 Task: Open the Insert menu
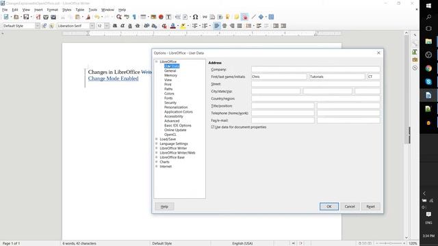coord(38,10)
